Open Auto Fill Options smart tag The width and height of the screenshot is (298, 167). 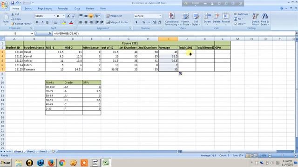tap(180, 74)
